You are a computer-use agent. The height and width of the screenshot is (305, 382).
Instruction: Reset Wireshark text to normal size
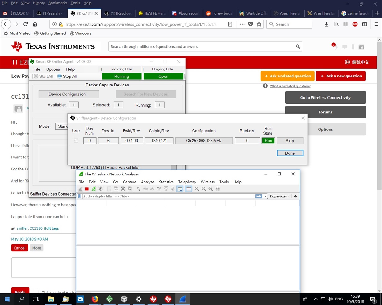[x=211, y=189]
